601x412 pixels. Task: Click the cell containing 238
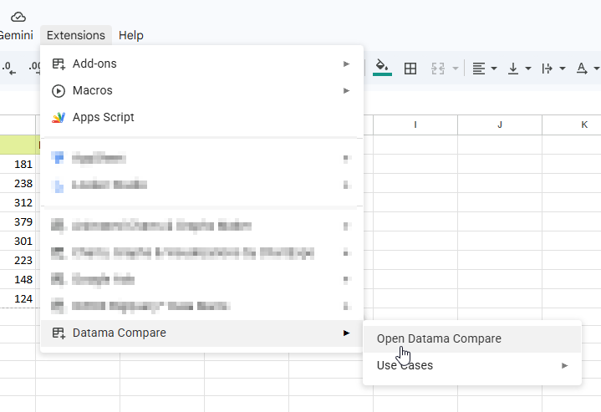coord(18,183)
